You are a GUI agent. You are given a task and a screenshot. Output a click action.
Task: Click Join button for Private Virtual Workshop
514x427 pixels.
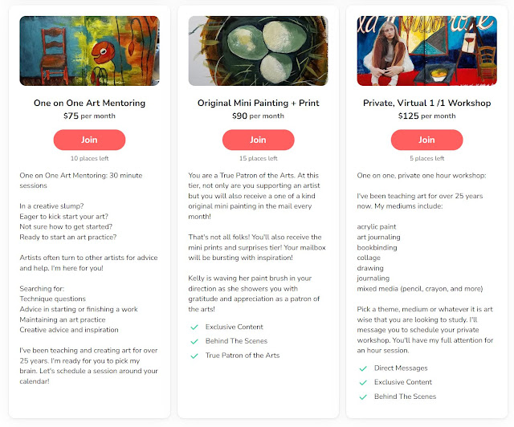426,140
